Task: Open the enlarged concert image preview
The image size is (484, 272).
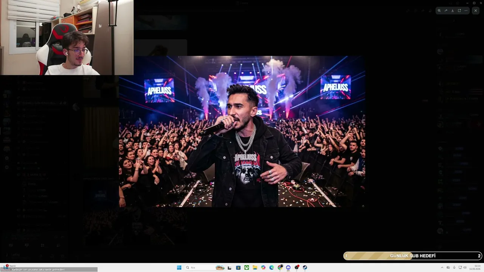Action: pos(242,131)
